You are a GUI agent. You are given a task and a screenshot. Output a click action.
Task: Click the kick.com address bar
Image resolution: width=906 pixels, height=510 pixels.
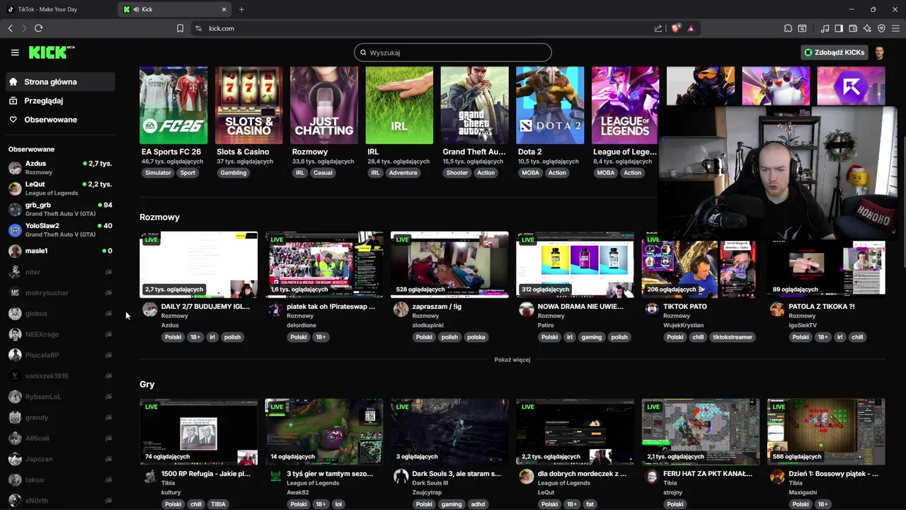click(x=425, y=28)
